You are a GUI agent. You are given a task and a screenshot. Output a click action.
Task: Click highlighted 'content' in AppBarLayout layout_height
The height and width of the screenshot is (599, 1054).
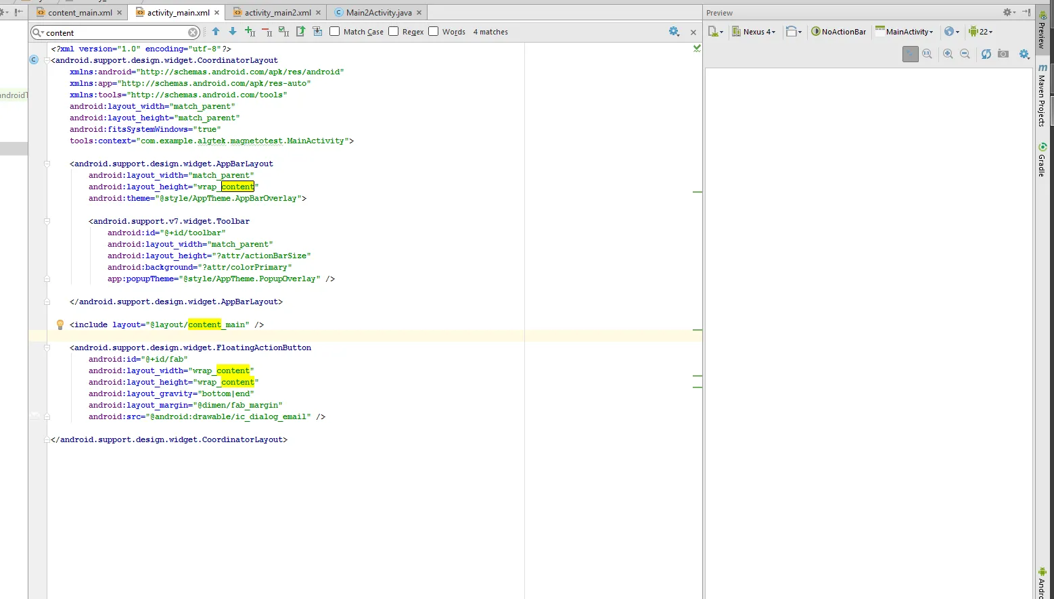pos(237,187)
